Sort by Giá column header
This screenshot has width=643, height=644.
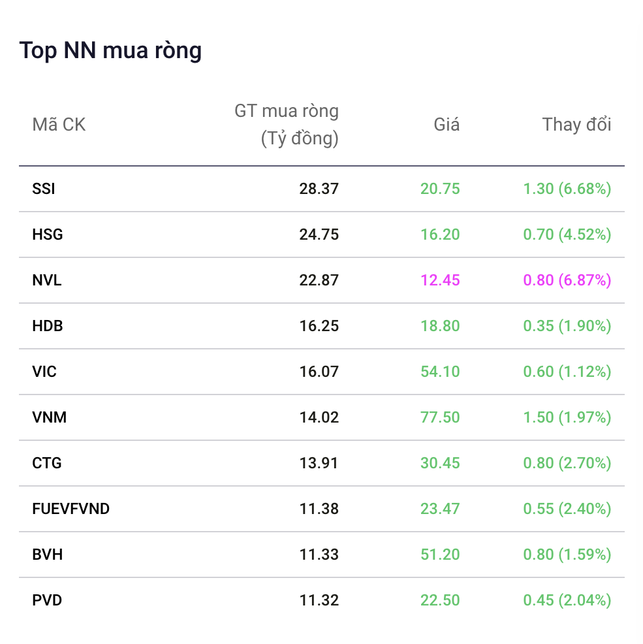point(447,125)
